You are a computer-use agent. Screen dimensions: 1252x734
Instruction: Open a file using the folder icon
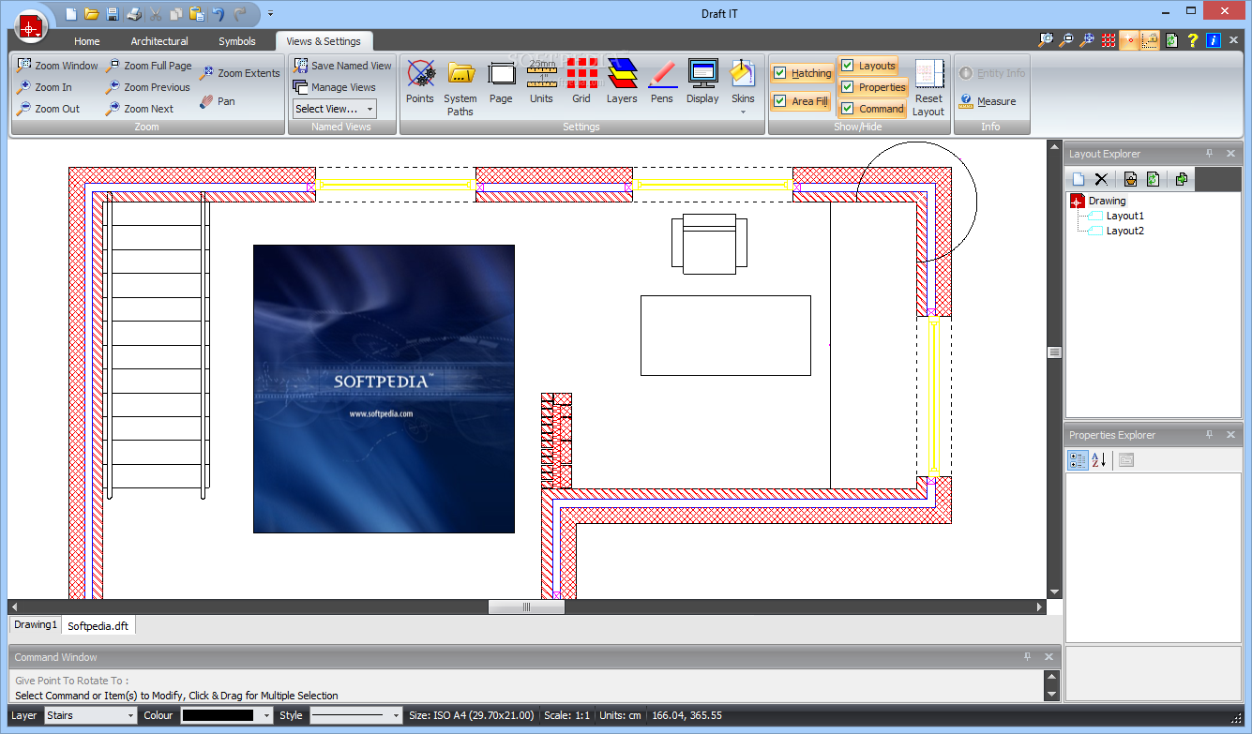[x=91, y=14]
